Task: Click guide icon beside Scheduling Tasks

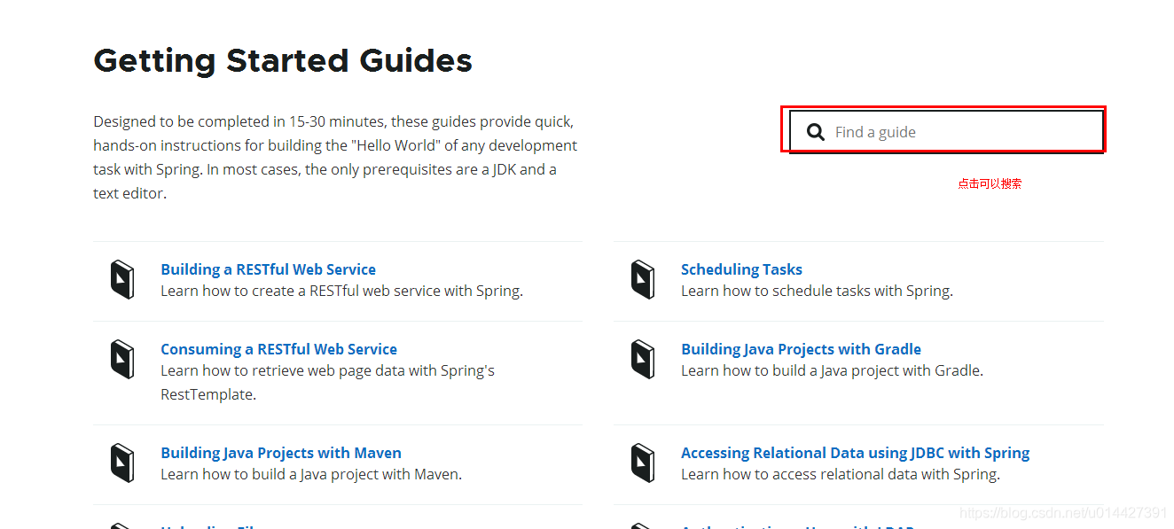Action: (643, 279)
